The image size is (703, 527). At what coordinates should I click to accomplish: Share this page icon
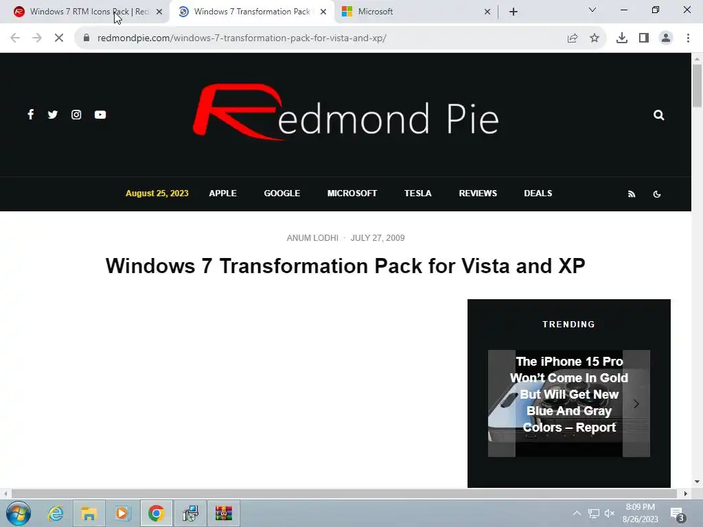(573, 38)
